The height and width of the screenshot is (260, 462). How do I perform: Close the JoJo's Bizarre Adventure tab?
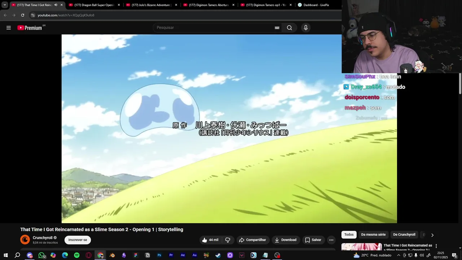coord(176,5)
